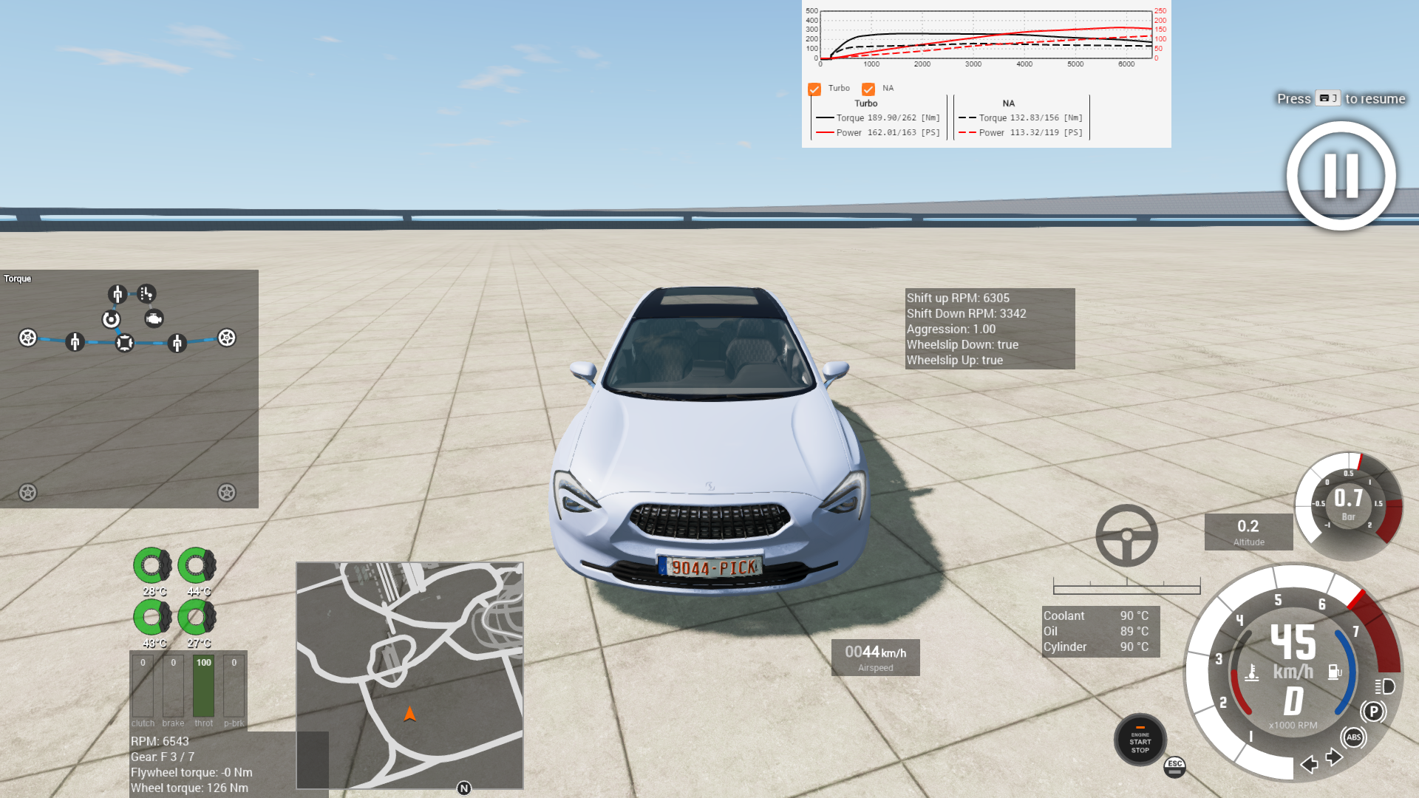
Task: Select the engine node in Torque diagram
Action: (x=154, y=318)
